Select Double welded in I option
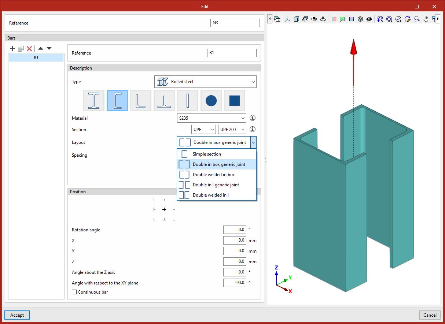The height and width of the screenshot is (324, 445). (210, 195)
